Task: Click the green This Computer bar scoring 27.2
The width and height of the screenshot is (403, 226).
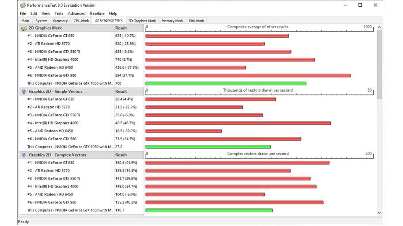Action: tap(208, 147)
